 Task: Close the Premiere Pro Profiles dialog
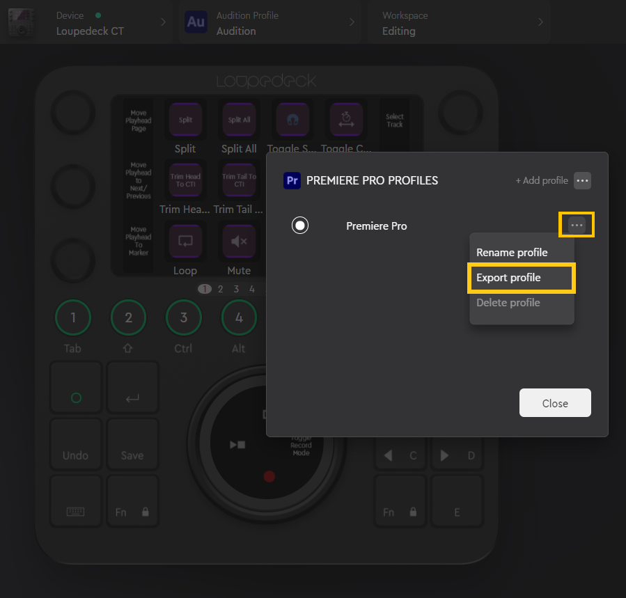pyautogui.click(x=555, y=402)
